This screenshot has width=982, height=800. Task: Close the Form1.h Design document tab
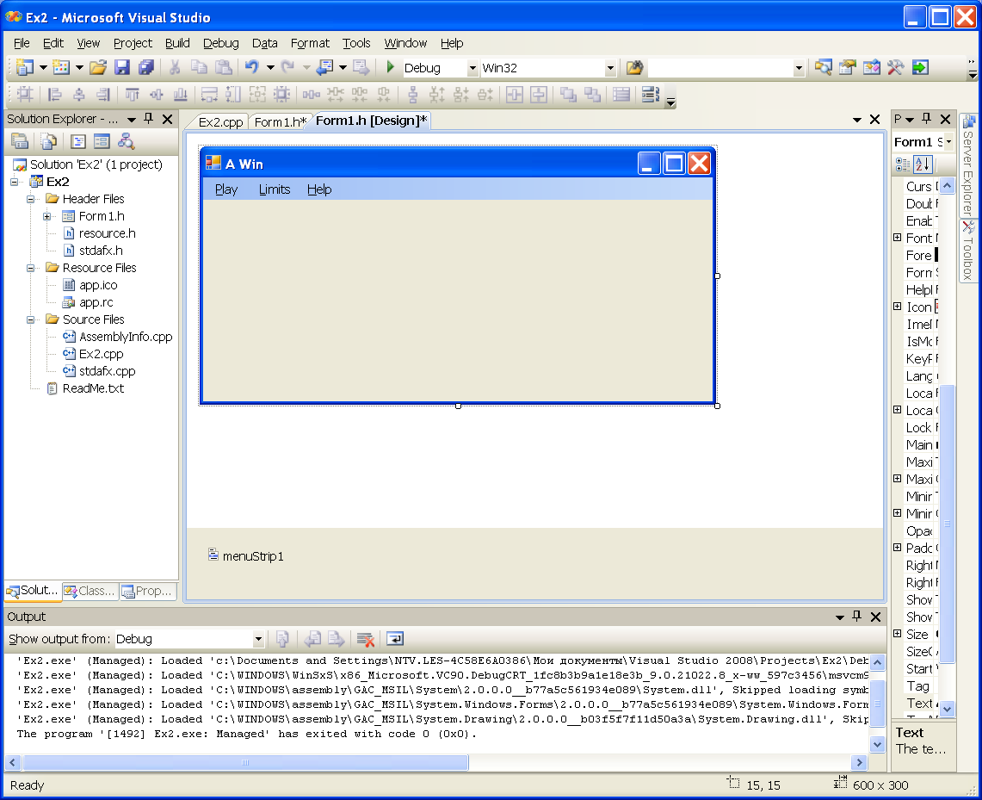pos(875,119)
